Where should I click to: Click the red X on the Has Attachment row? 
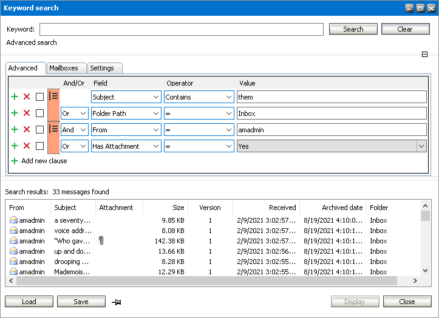click(x=27, y=146)
